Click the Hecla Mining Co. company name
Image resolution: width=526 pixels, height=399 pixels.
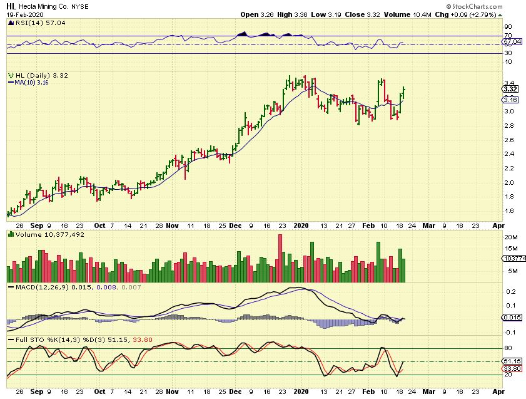(x=44, y=6)
